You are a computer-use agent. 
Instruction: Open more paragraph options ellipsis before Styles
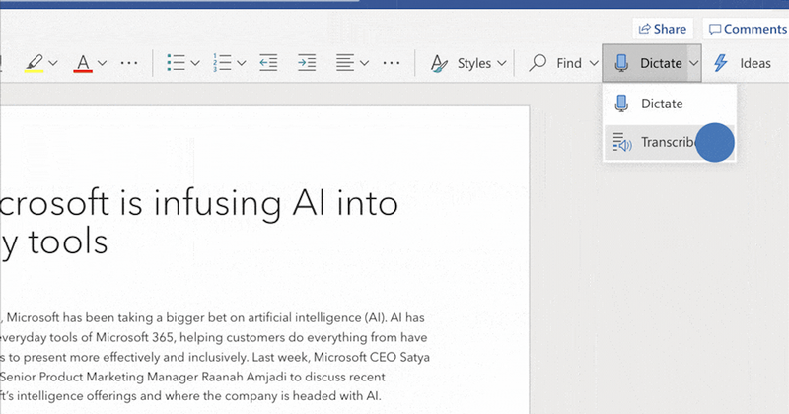(x=391, y=63)
